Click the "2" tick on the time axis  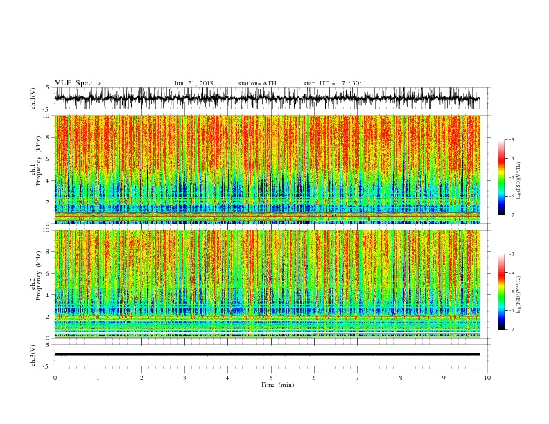click(141, 378)
